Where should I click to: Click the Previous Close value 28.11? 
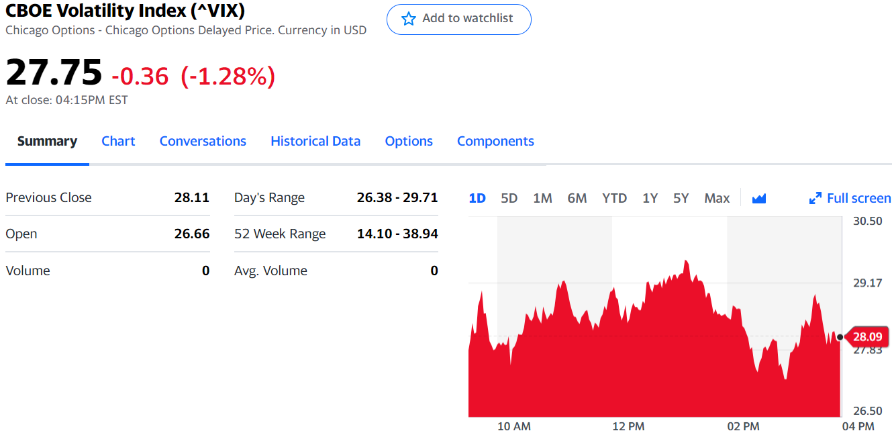pos(192,197)
